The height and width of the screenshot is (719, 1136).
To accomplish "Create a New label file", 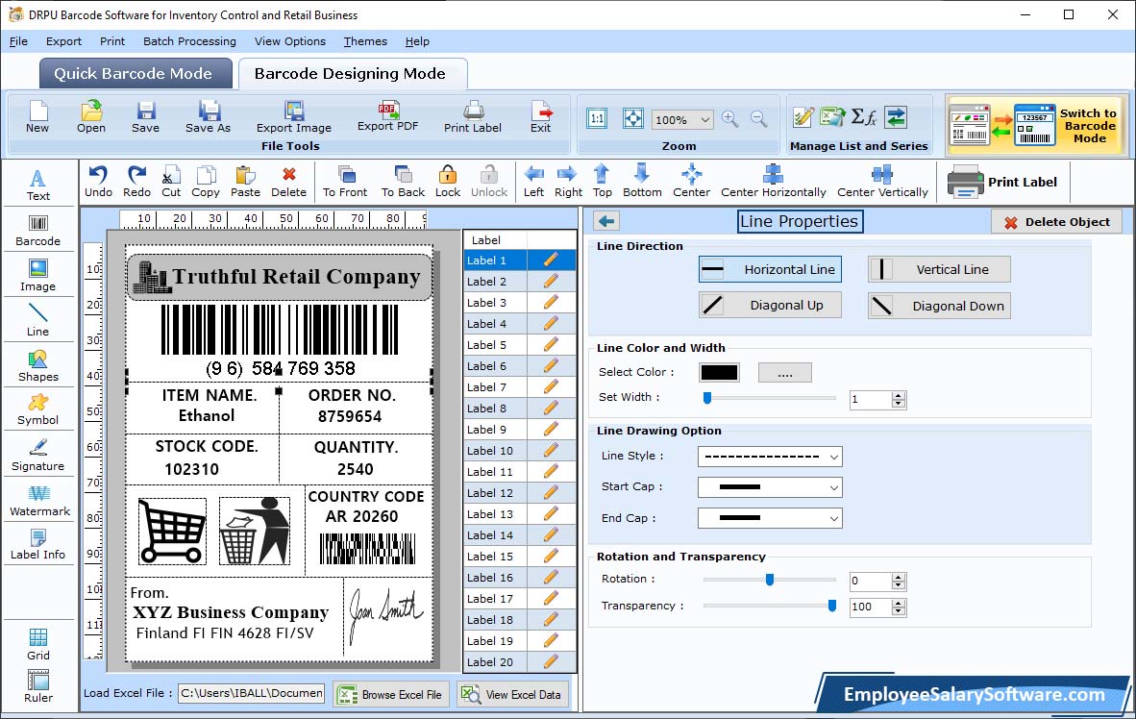I will click(x=37, y=117).
